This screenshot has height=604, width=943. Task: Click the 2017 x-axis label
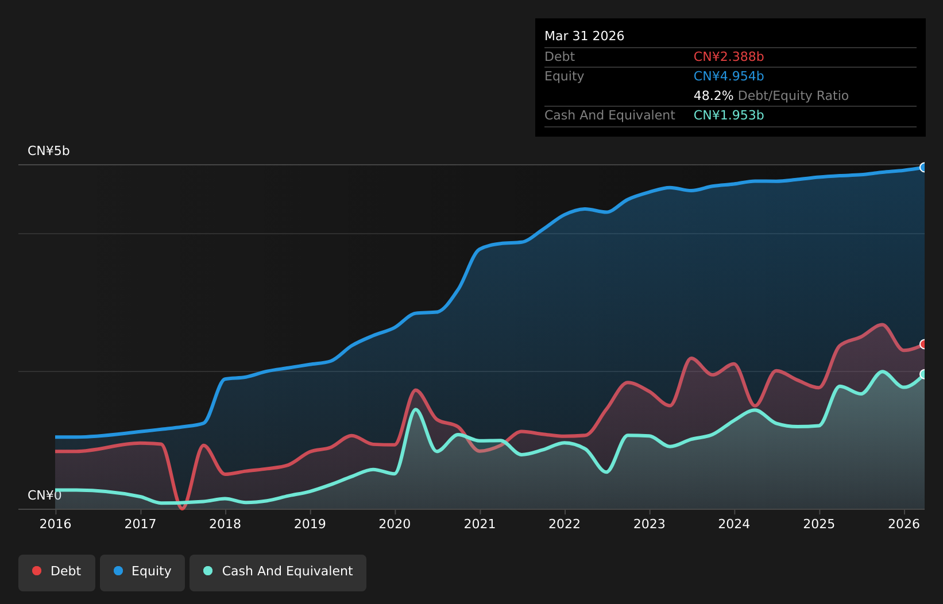pyautogui.click(x=140, y=524)
